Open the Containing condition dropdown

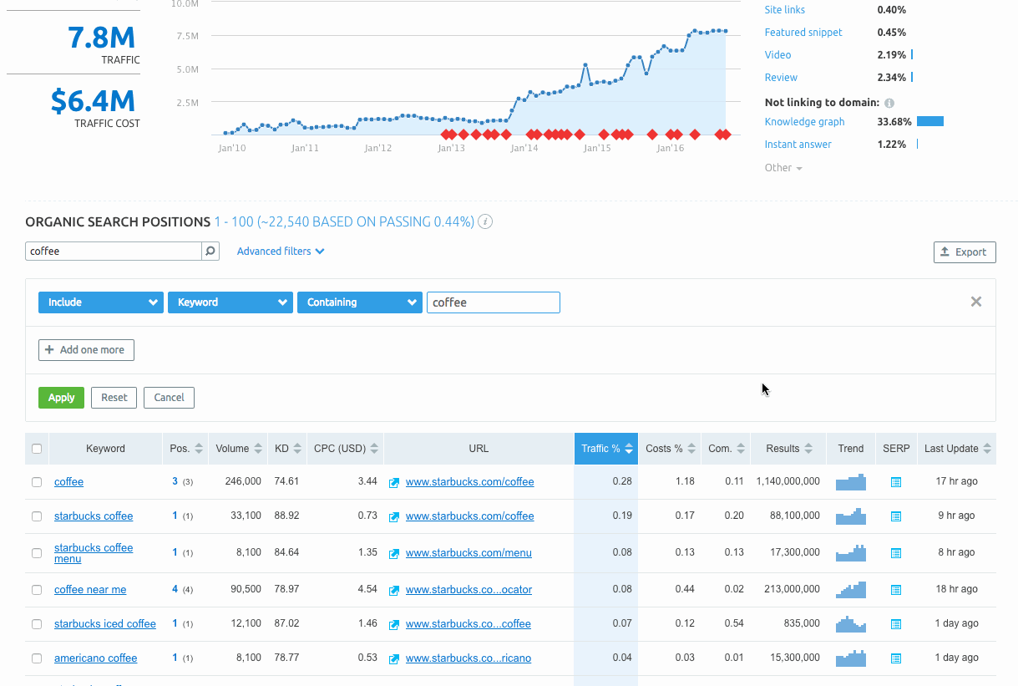click(x=360, y=302)
